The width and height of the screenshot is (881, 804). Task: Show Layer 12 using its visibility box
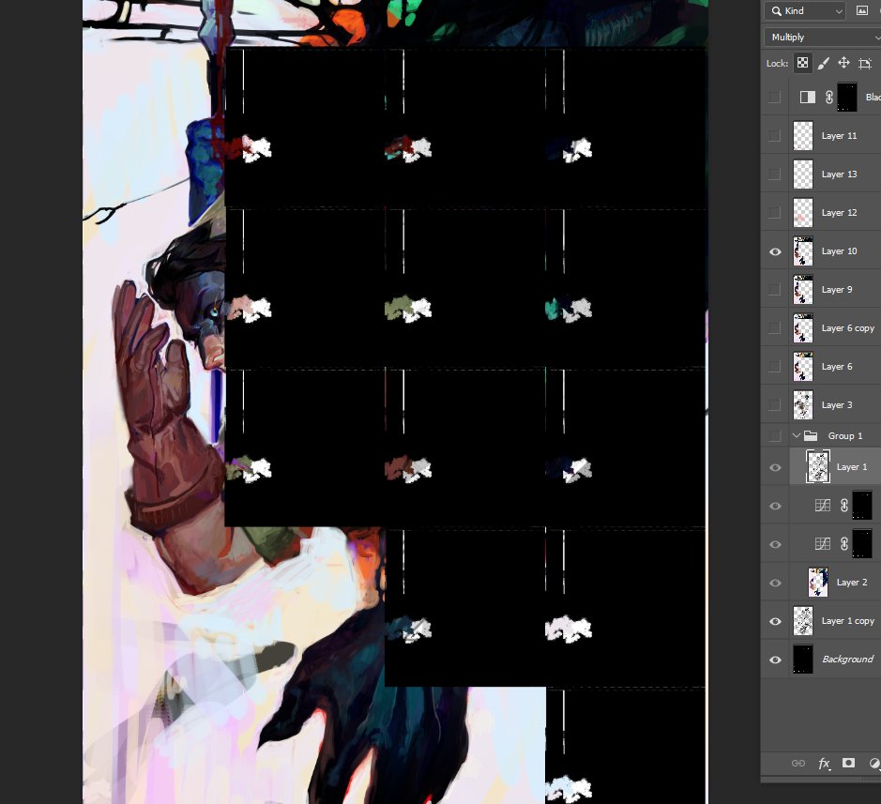[x=775, y=212]
